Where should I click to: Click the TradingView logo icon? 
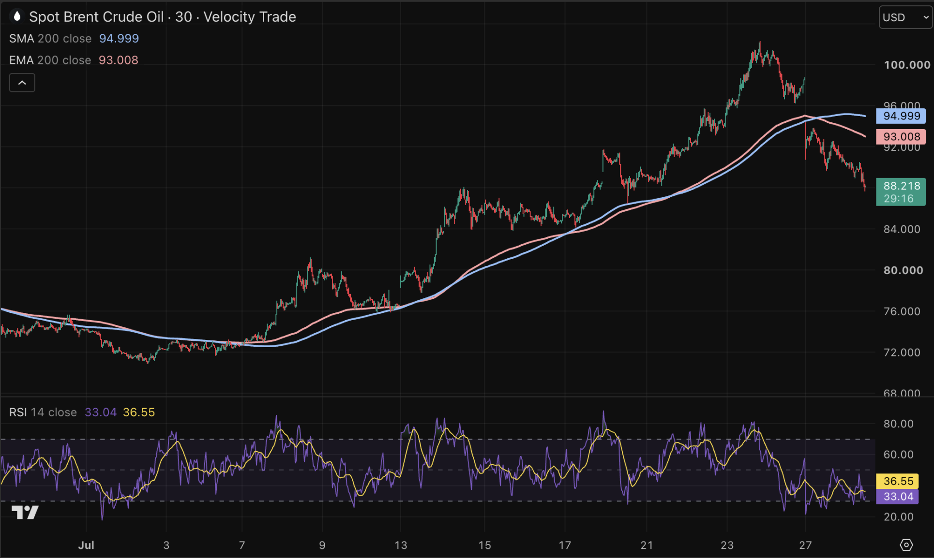25,512
